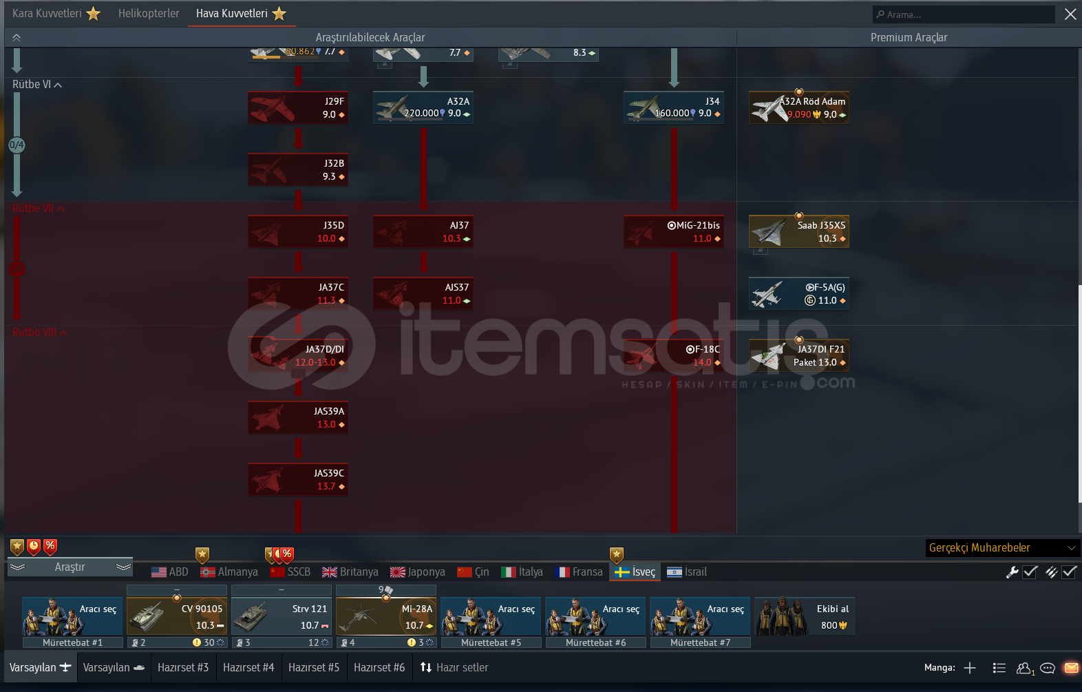Select the Almanya nation tab
This screenshot has height=692, width=1082.
pos(229,572)
